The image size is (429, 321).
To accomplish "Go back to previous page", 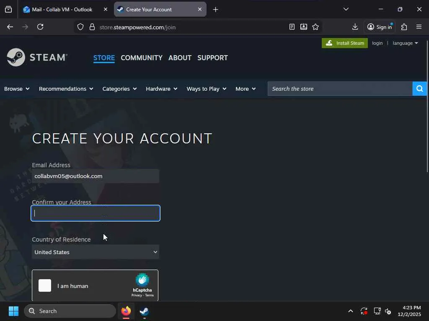I will coord(10,27).
